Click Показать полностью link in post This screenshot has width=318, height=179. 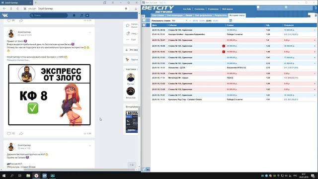(18, 60)
